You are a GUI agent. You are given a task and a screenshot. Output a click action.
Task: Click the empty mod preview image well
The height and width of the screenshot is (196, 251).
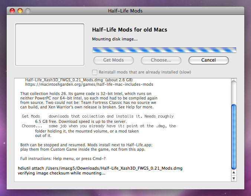pyautogui.click(x=50, y=45)
